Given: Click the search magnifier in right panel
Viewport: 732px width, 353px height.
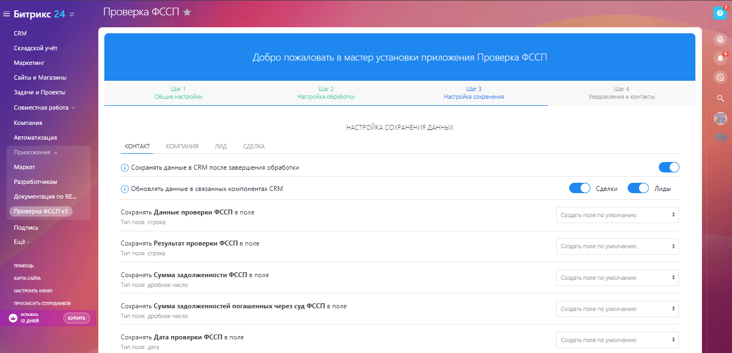Looking at the screenshot, I should 721,98.
